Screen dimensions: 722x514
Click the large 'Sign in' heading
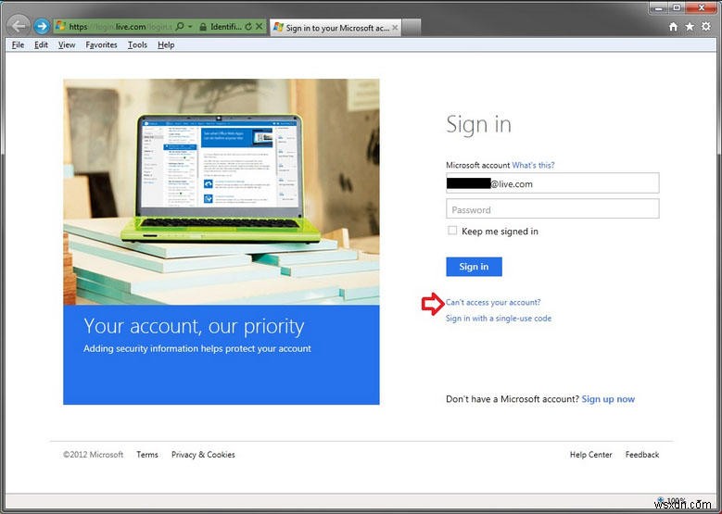[478, 125]
